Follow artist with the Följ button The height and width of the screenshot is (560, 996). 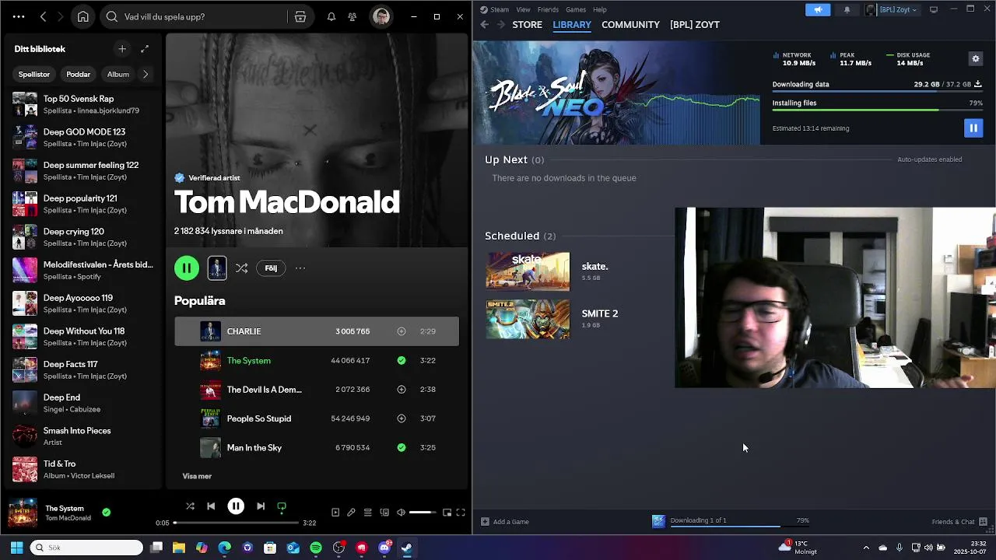point(271,268)
